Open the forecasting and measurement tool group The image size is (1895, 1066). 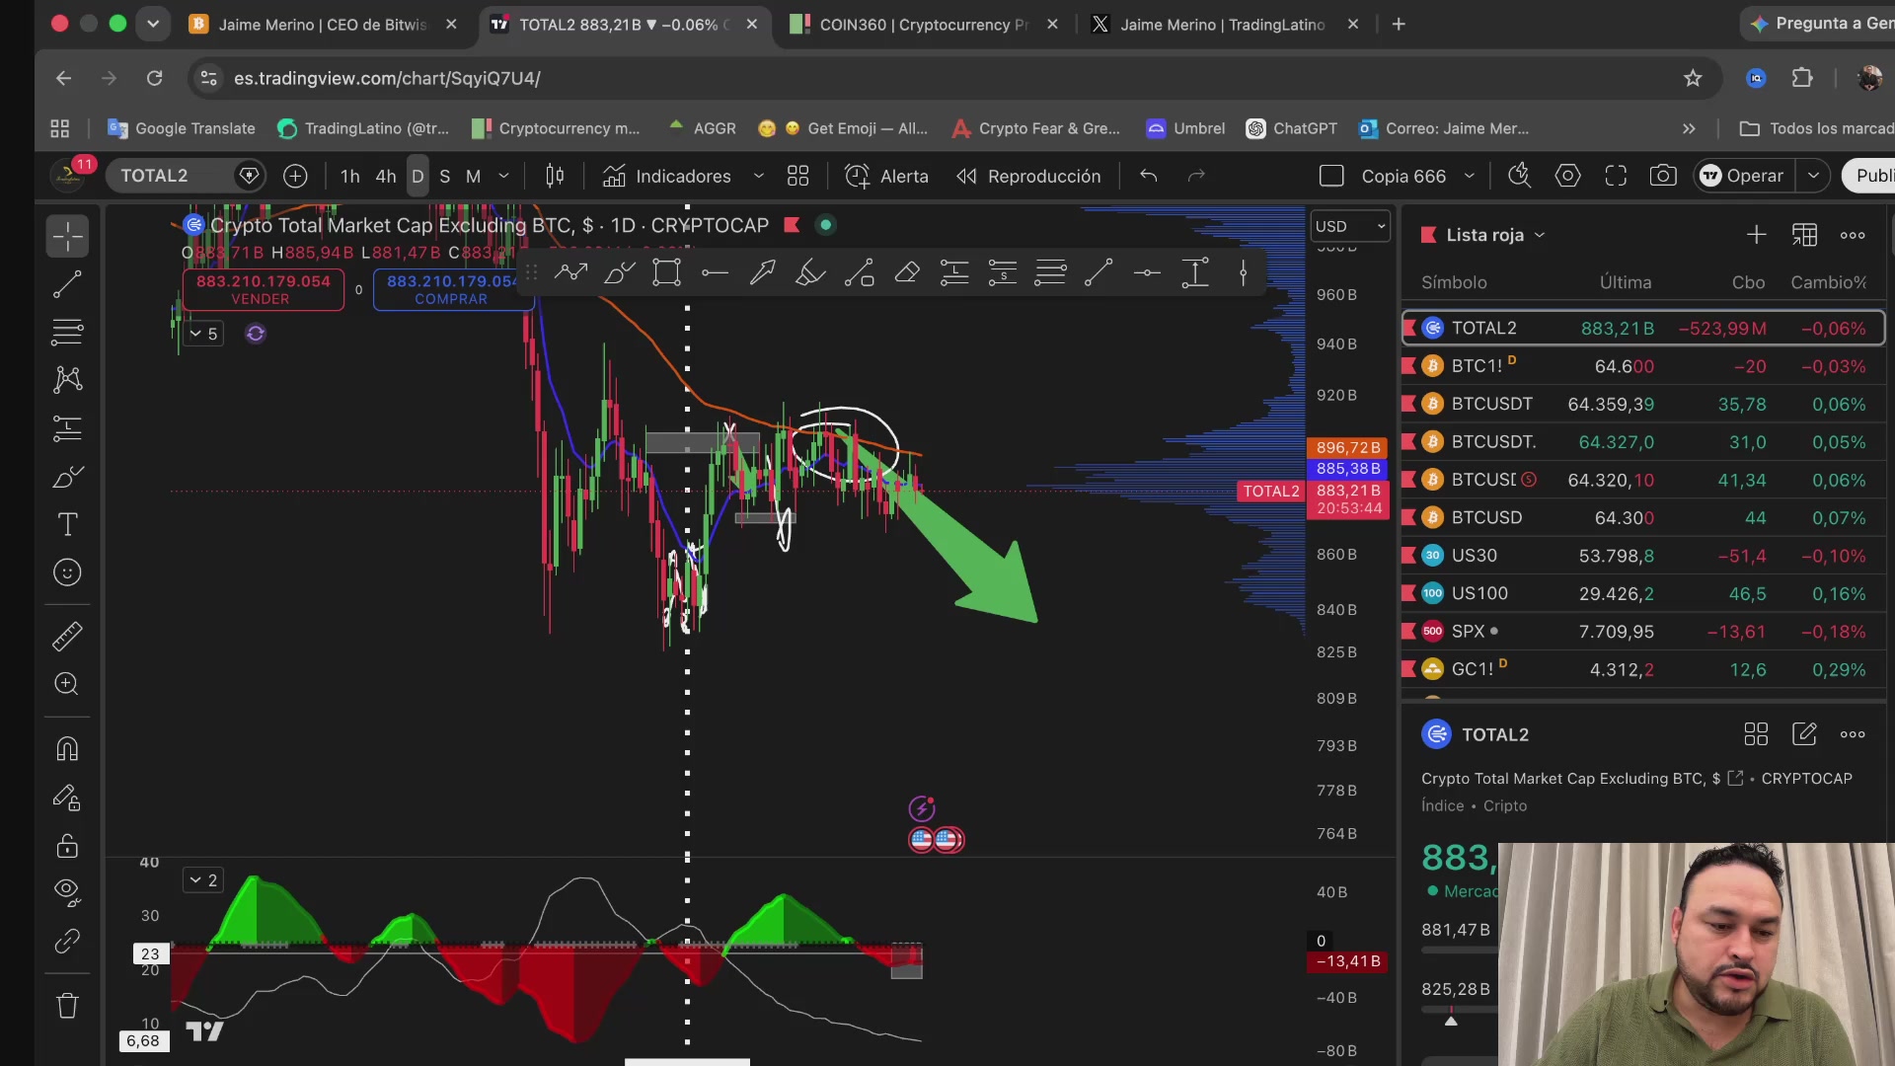pos(67,428)
